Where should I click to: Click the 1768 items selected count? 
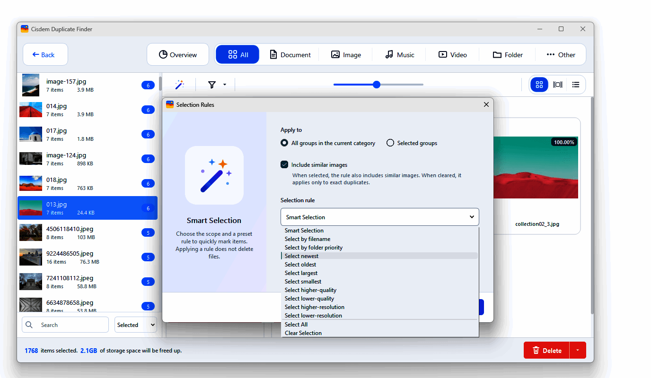pyautogui.click(x=31, y=351)
